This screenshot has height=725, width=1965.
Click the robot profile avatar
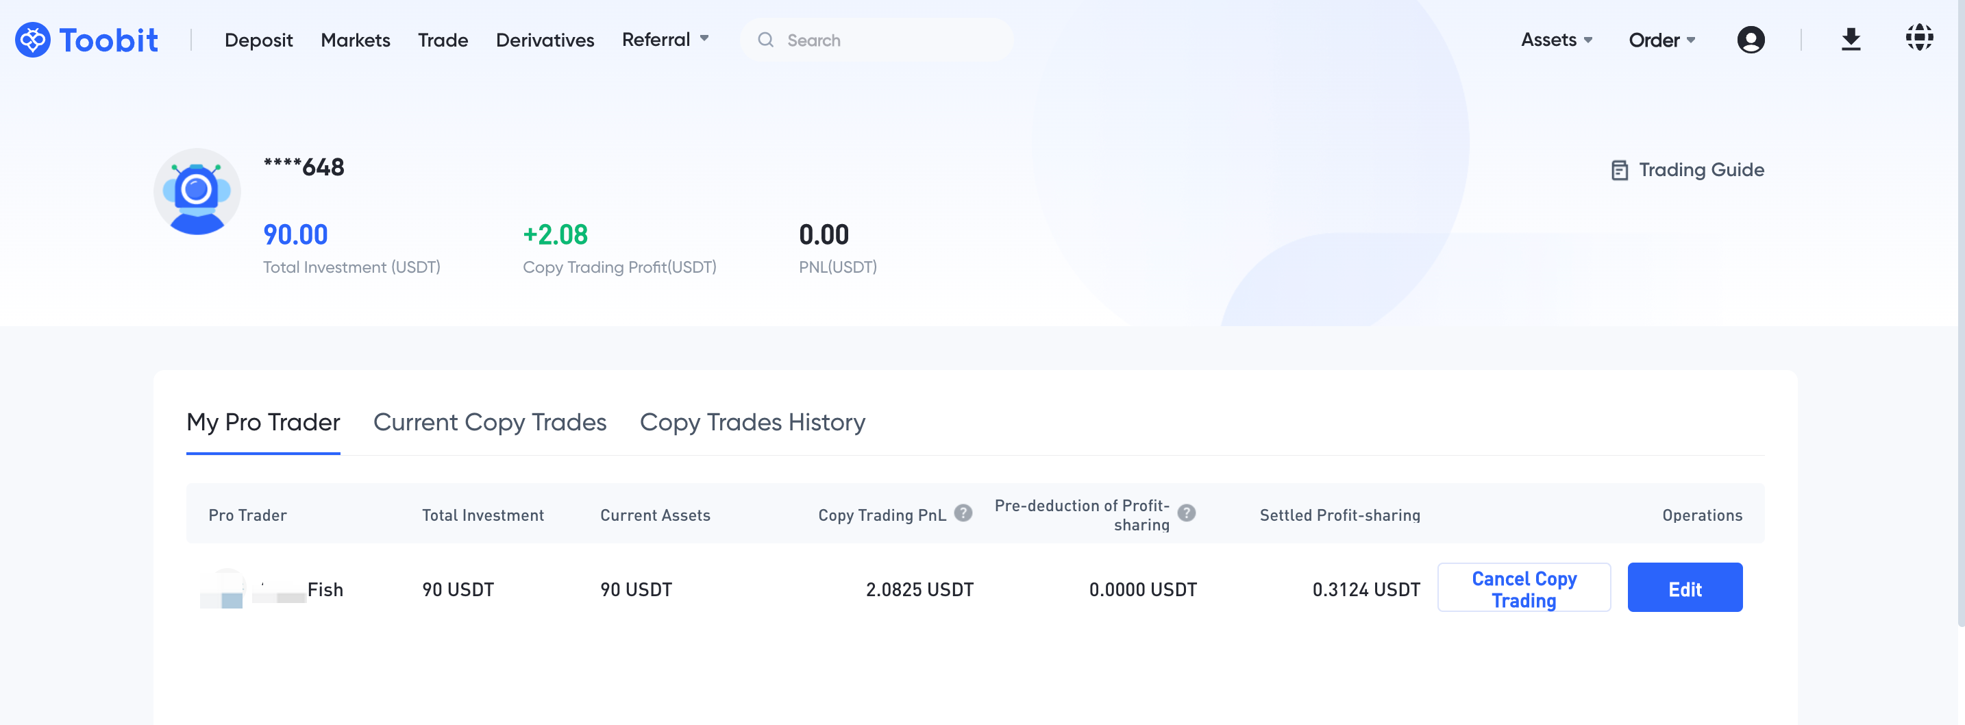[x=197, y=192]
